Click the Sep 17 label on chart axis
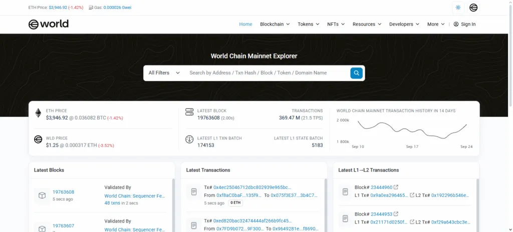This screenshot has width=513, height=232. (412, 146)
